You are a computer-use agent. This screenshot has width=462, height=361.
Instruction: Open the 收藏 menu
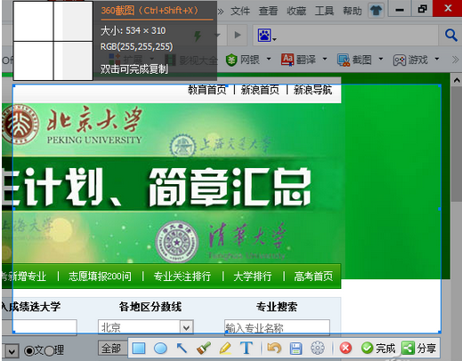(296, 11)
